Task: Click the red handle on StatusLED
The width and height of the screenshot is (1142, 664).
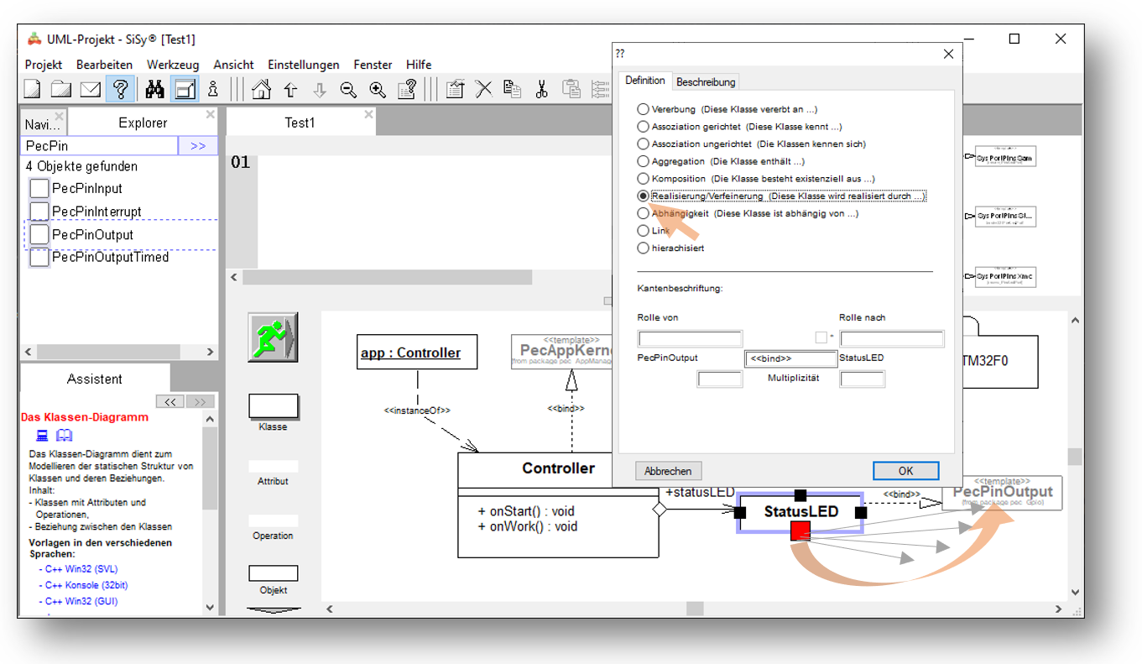Action: [x=800, y=530]
